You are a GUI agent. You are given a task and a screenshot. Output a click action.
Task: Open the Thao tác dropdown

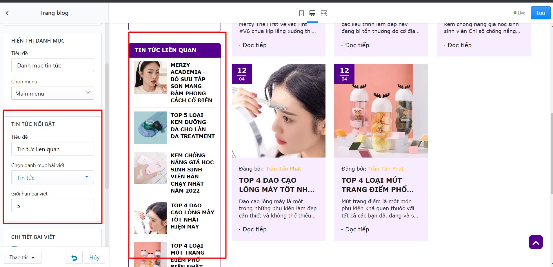coord(22,257)
